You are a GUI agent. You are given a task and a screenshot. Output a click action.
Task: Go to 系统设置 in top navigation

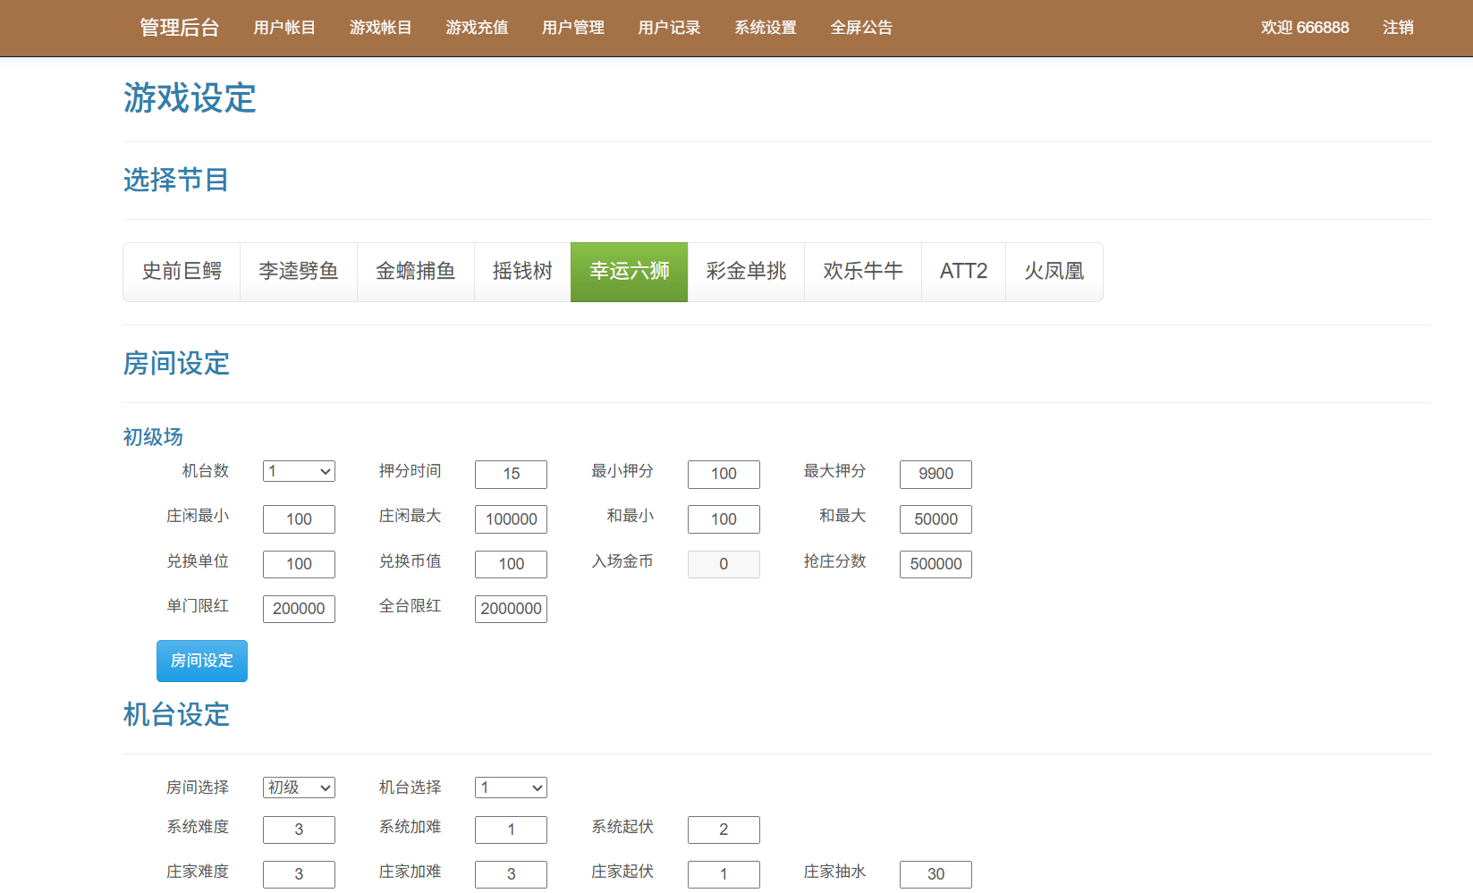click(x=766, y=28)
